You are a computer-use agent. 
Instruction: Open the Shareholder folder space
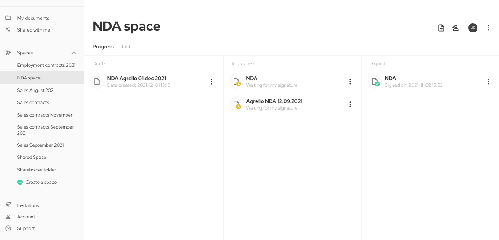(36, 170)
